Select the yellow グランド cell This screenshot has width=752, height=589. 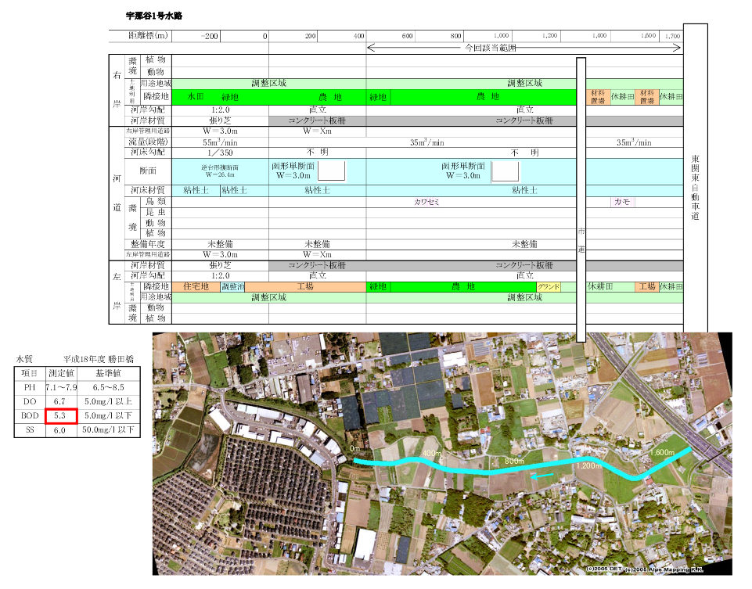point(548,287)
